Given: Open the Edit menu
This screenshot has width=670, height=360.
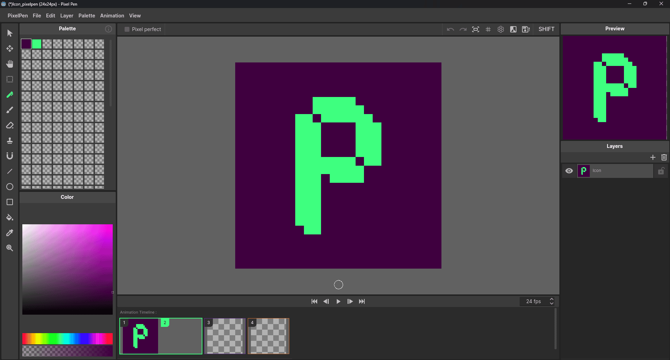Looking at the screenshot, I should click(51, 16).
